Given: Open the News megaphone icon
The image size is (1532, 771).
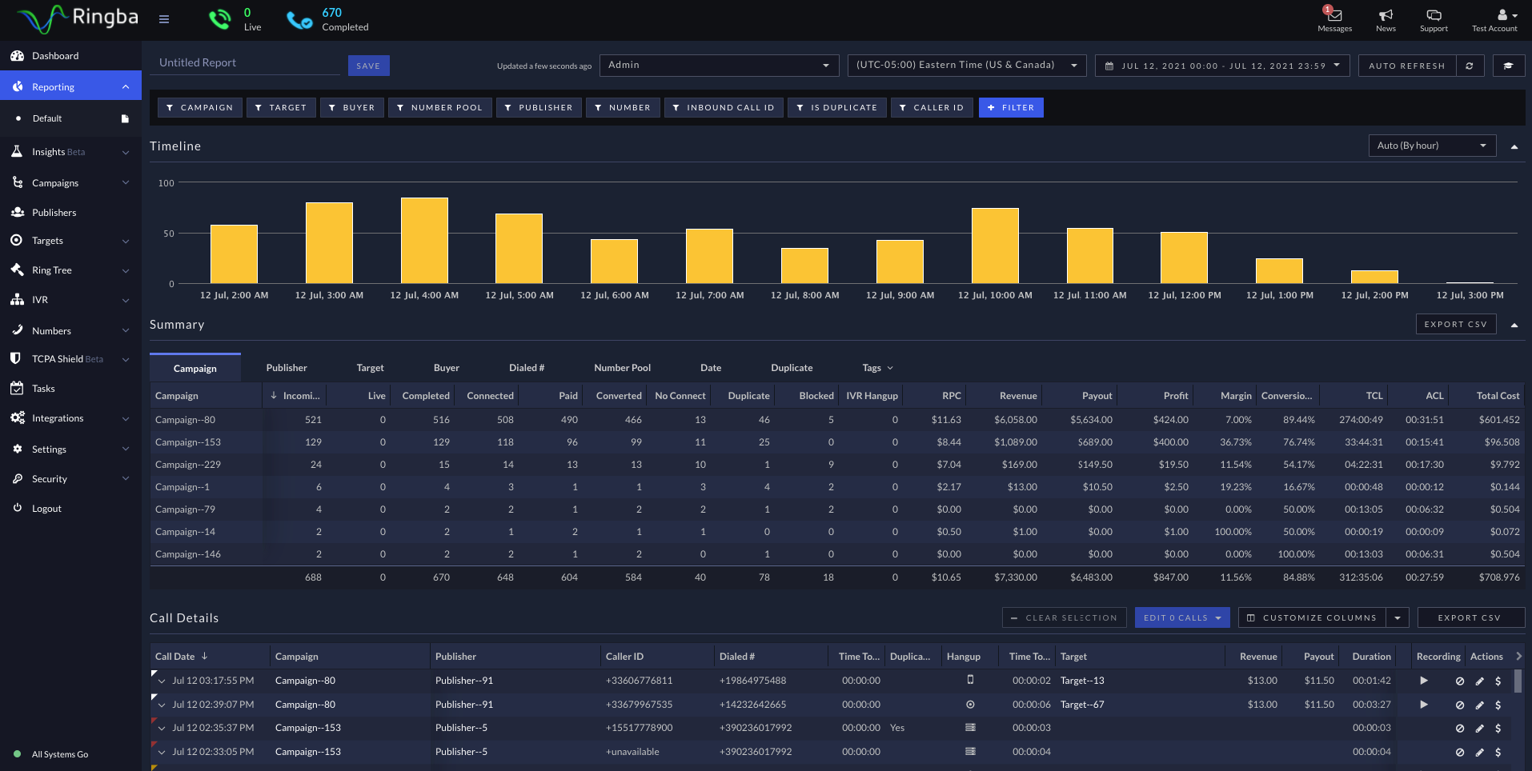Looking at the screenshot, I should [x=1386, y=16].
